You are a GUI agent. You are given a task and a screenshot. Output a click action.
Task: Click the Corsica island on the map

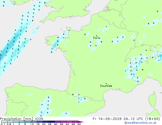tap(152, 100)
